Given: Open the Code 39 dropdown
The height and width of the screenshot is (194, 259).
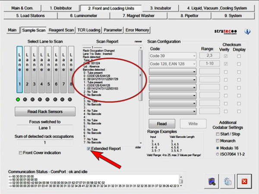Looking at the screenshot, I should click(173, 56).
